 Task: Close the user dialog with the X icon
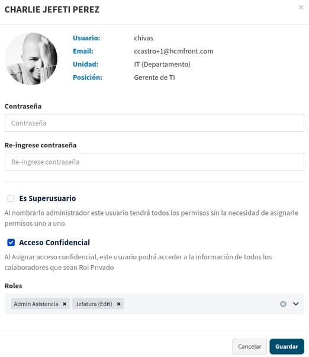click(x=301, y=7)
